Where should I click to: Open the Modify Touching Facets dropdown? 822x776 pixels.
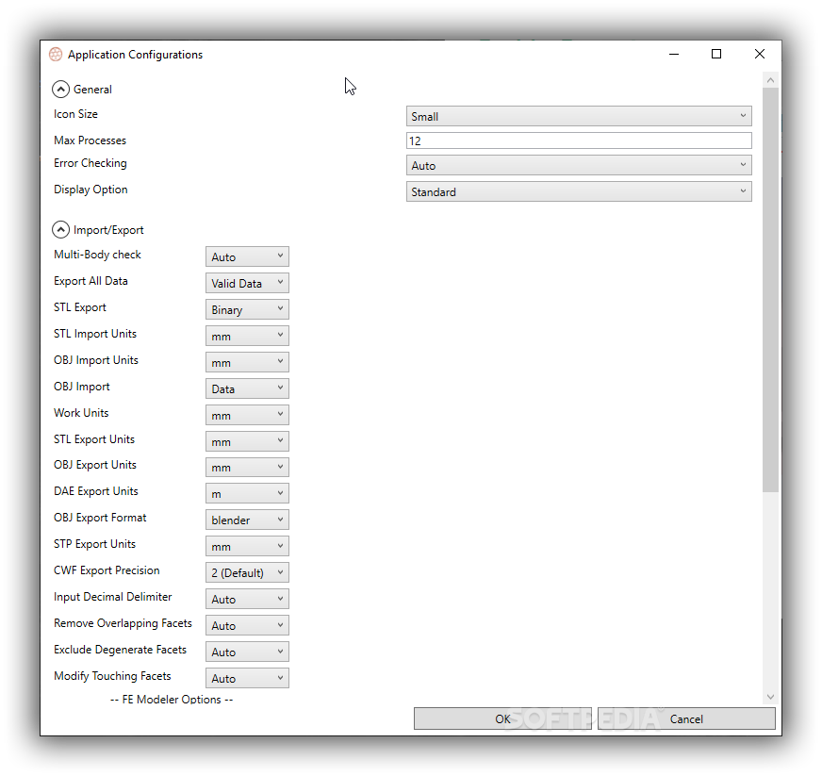coord(247,678)
